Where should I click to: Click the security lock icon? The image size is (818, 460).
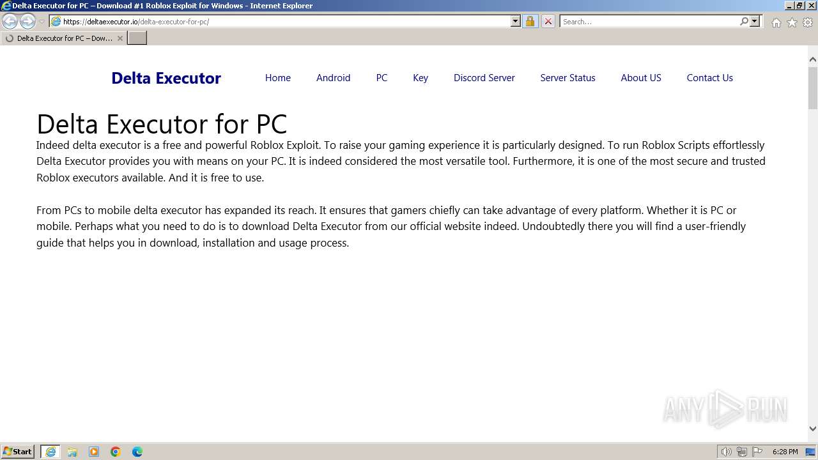(530, 22)
